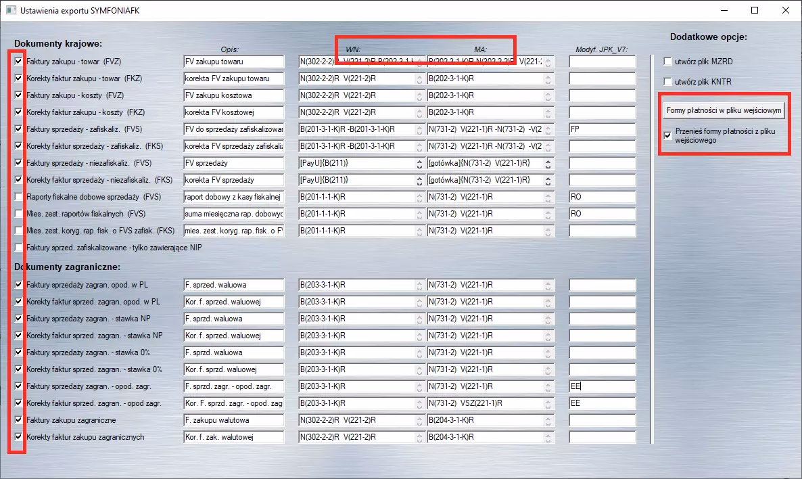The width and height of the screenshot is (802, 479).
Task: Focus the JPK_V7 field containing 'FP'
Action: tap(602, 129)
